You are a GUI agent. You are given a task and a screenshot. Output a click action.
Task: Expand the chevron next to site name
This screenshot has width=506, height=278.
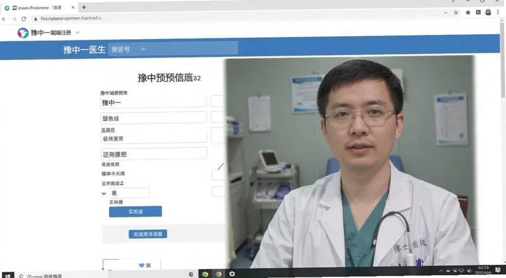click(x=77, y=32)
